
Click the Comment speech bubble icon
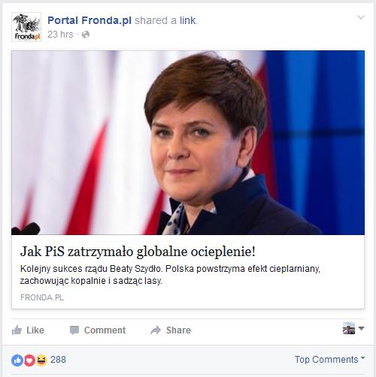tap(74, 330)
